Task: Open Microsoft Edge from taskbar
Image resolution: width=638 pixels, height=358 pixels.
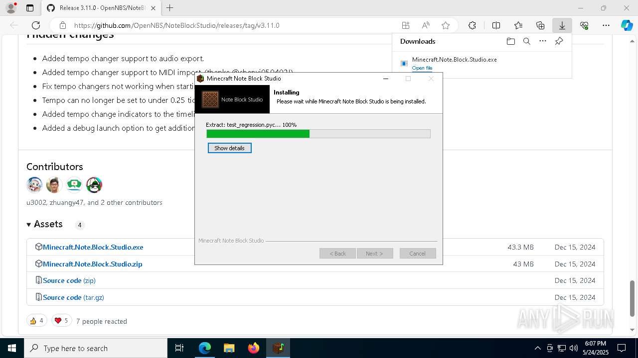Action: point(205,348)
